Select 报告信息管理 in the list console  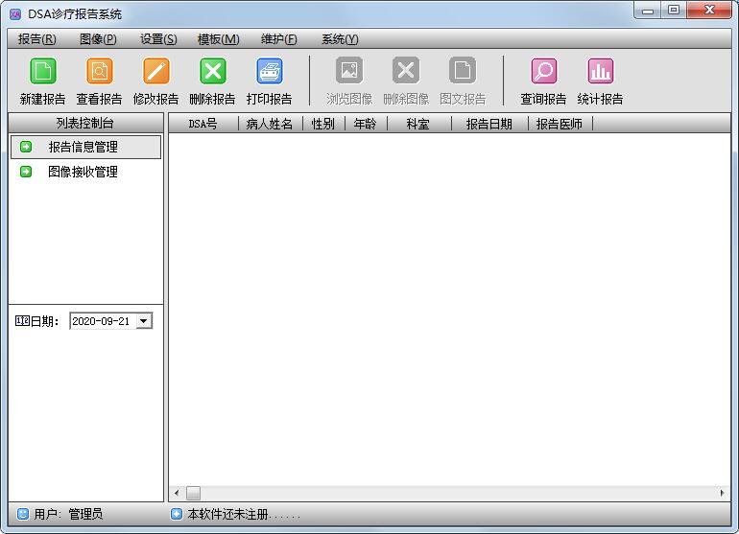coord(83,147)
